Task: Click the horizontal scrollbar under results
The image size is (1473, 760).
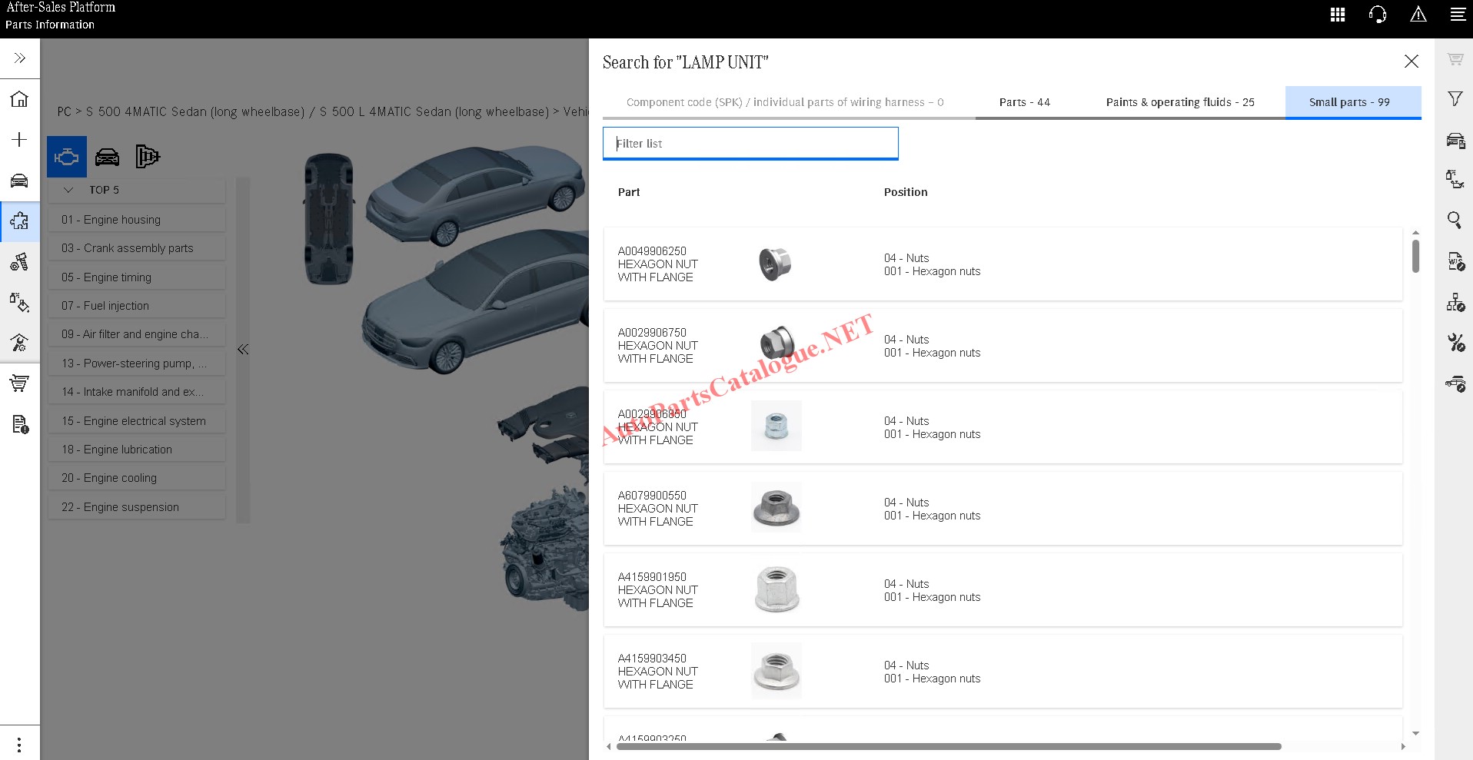Action: tap(949, 746)
